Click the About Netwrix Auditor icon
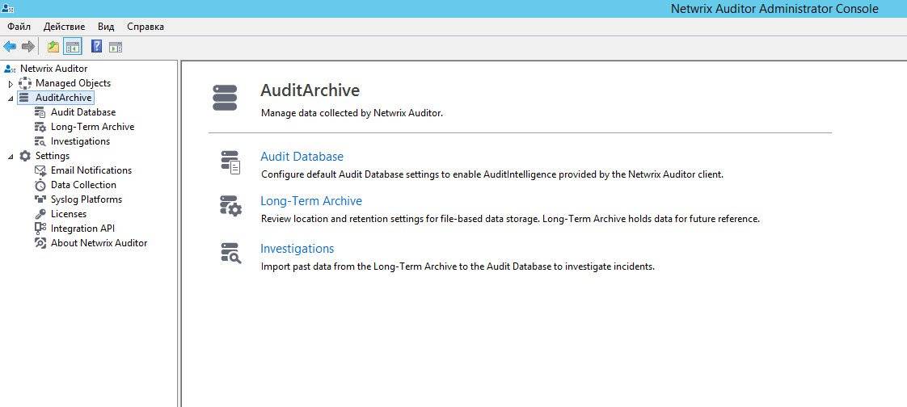 (40, 243)
